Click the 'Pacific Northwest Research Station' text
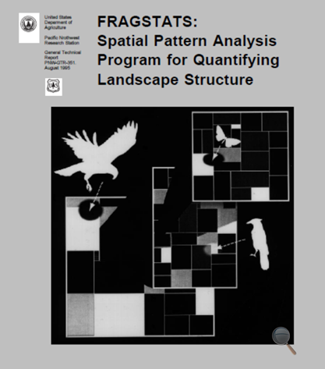This screenshot has height=369, width=325. tap(62, 41)
